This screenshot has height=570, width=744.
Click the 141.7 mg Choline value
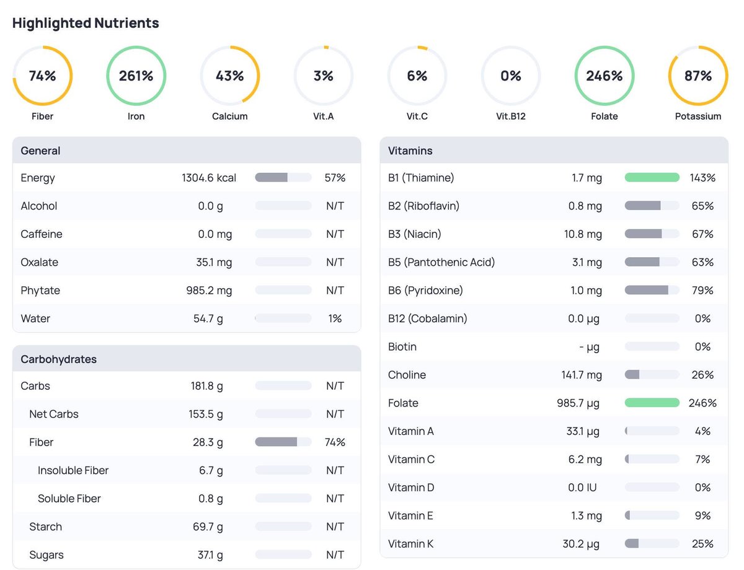(x=582, y=375)
